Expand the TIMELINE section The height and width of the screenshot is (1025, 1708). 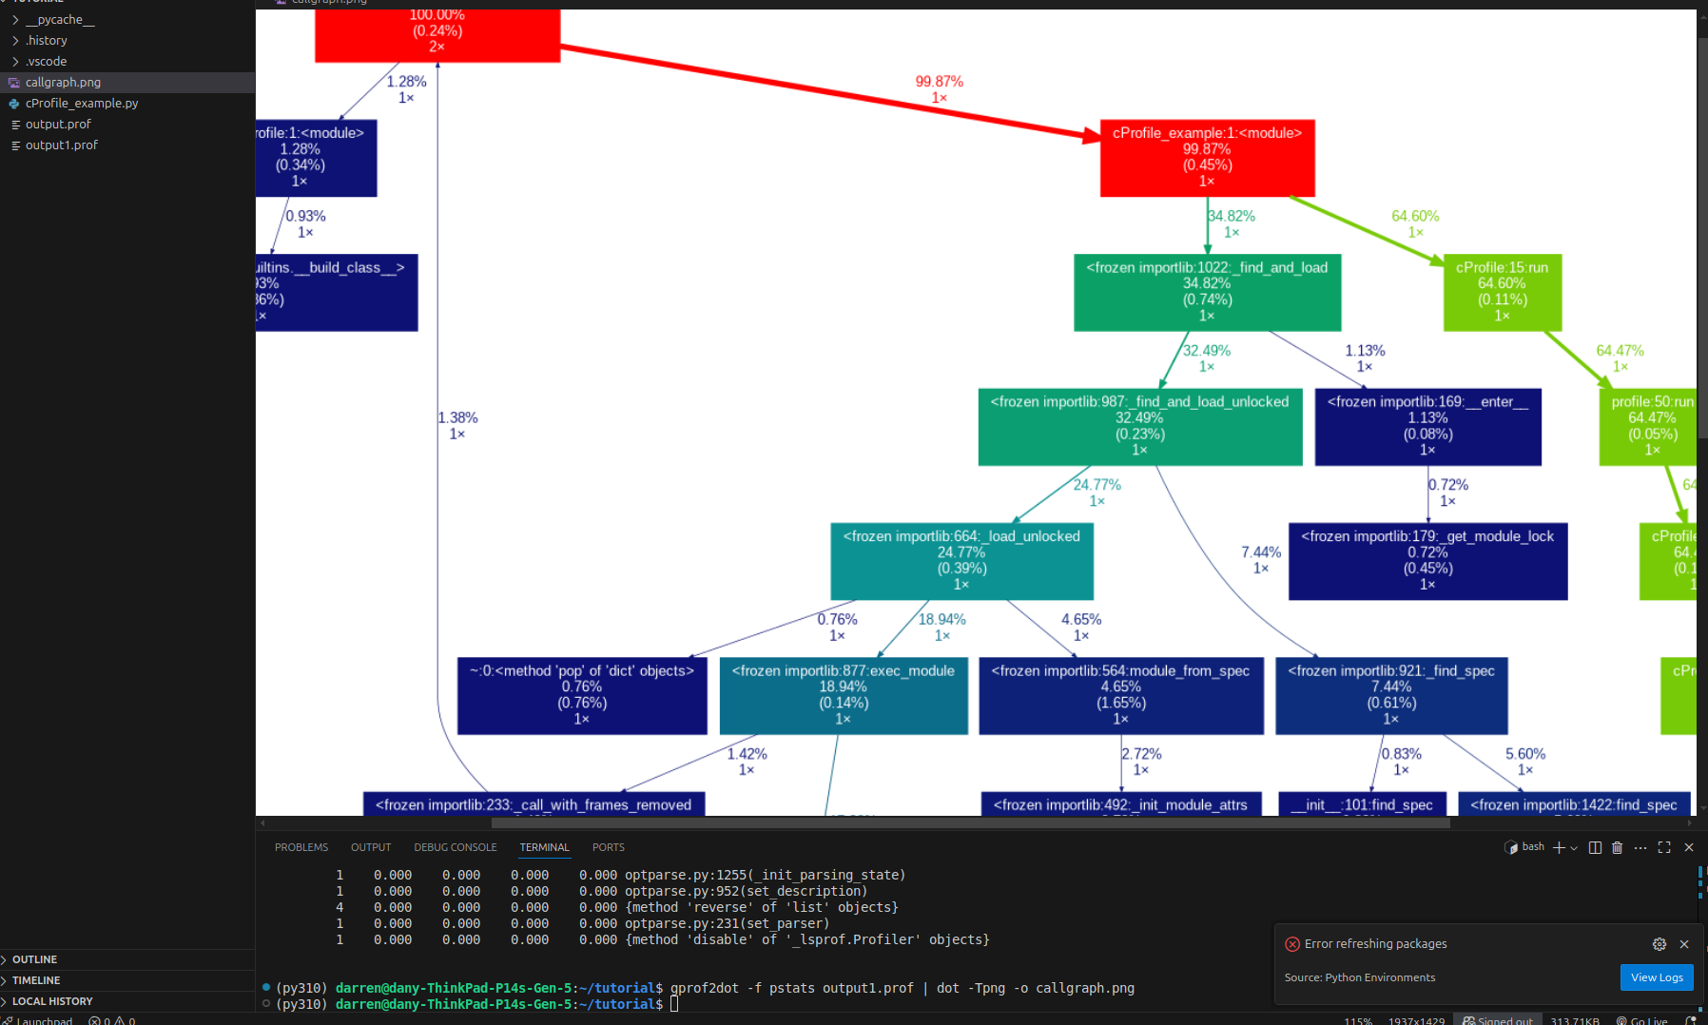point(36,980)
